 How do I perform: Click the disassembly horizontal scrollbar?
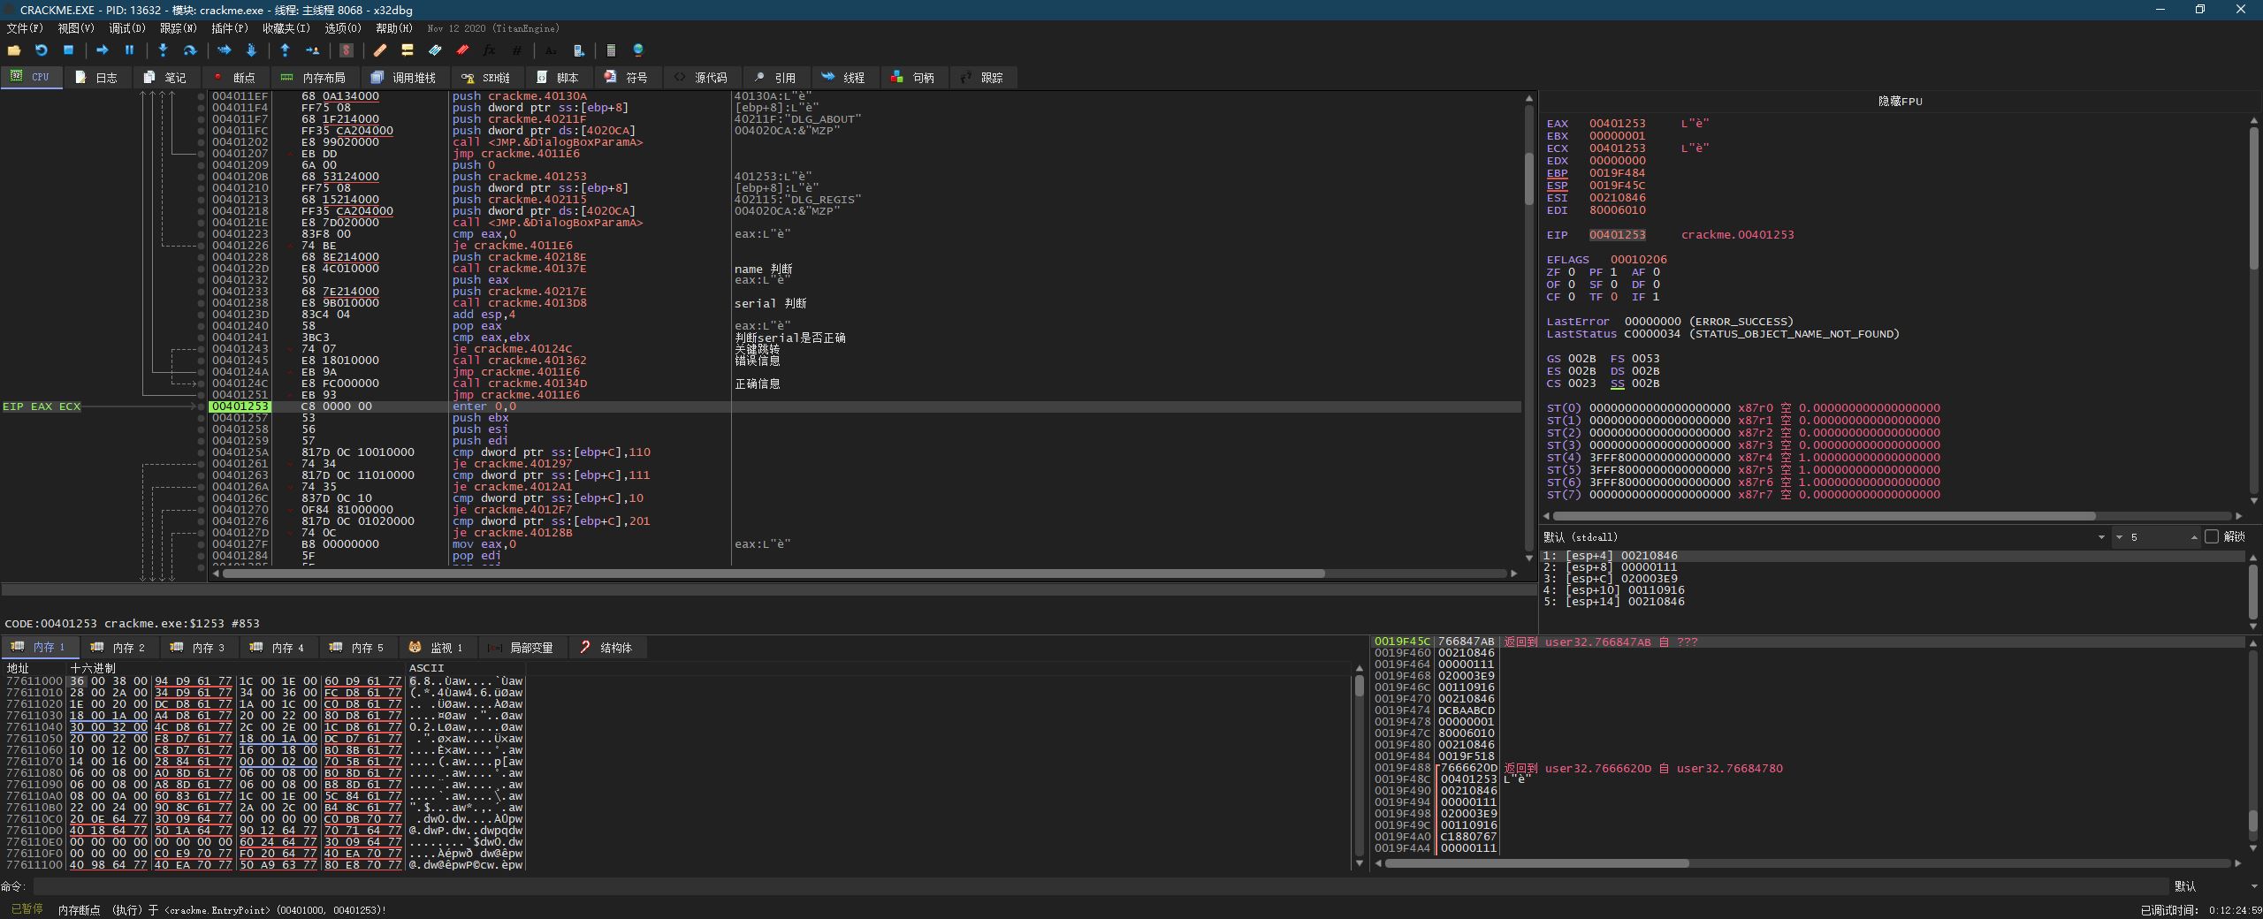[773, 573]
